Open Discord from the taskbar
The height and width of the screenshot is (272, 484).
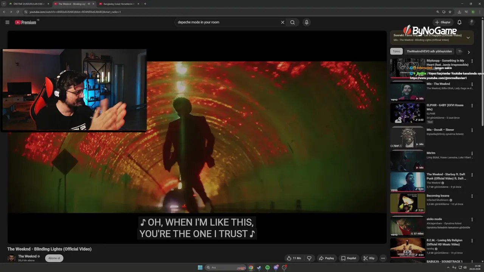tap(276, 267)
